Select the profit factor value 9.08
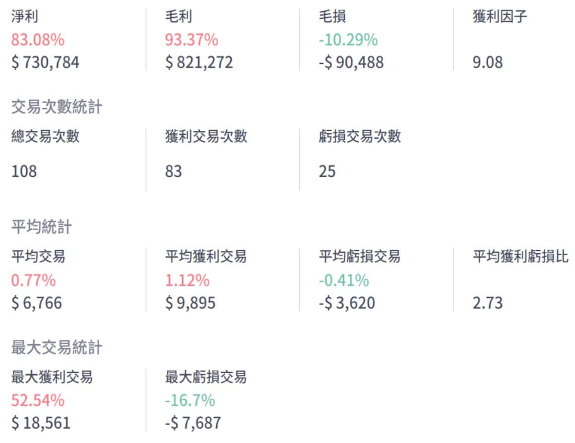Screen dimensions: 575x443 pyautogui.click(x=487, y=62)
